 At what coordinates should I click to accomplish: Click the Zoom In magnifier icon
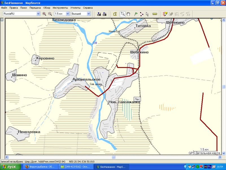pyautogui.click(x=44, y=14)
